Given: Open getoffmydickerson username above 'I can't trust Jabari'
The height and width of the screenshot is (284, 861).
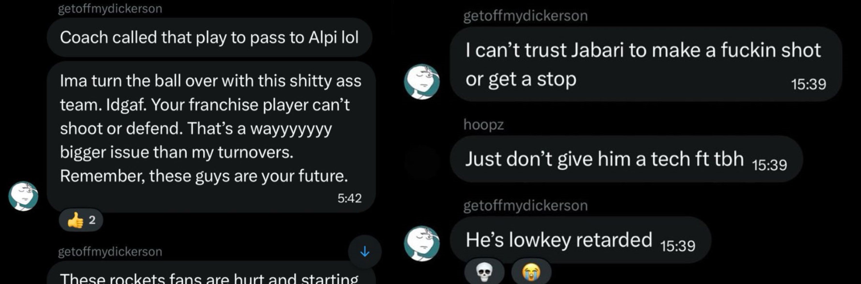Looking at the screenshot, I should 526,16.
